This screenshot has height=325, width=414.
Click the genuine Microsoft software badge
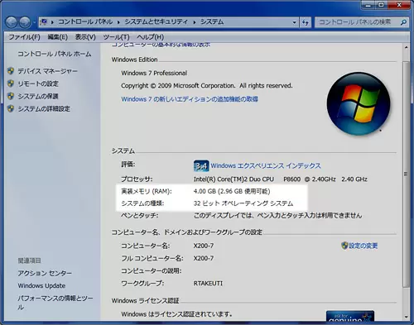pos(350,316)
